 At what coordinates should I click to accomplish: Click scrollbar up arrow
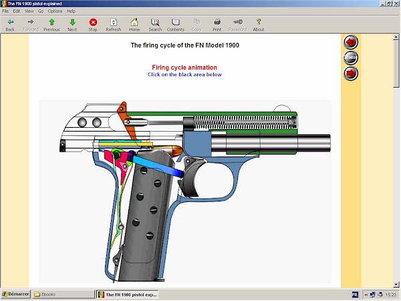[396, 37]
